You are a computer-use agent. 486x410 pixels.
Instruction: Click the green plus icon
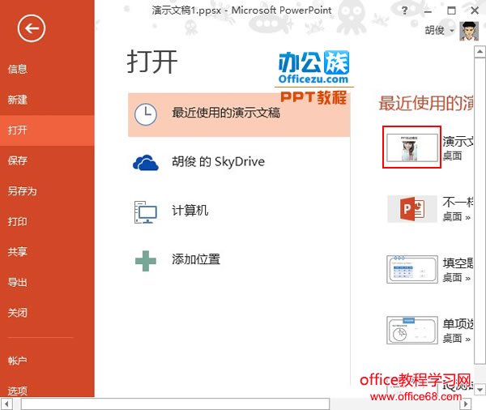[x=145, y=261]
